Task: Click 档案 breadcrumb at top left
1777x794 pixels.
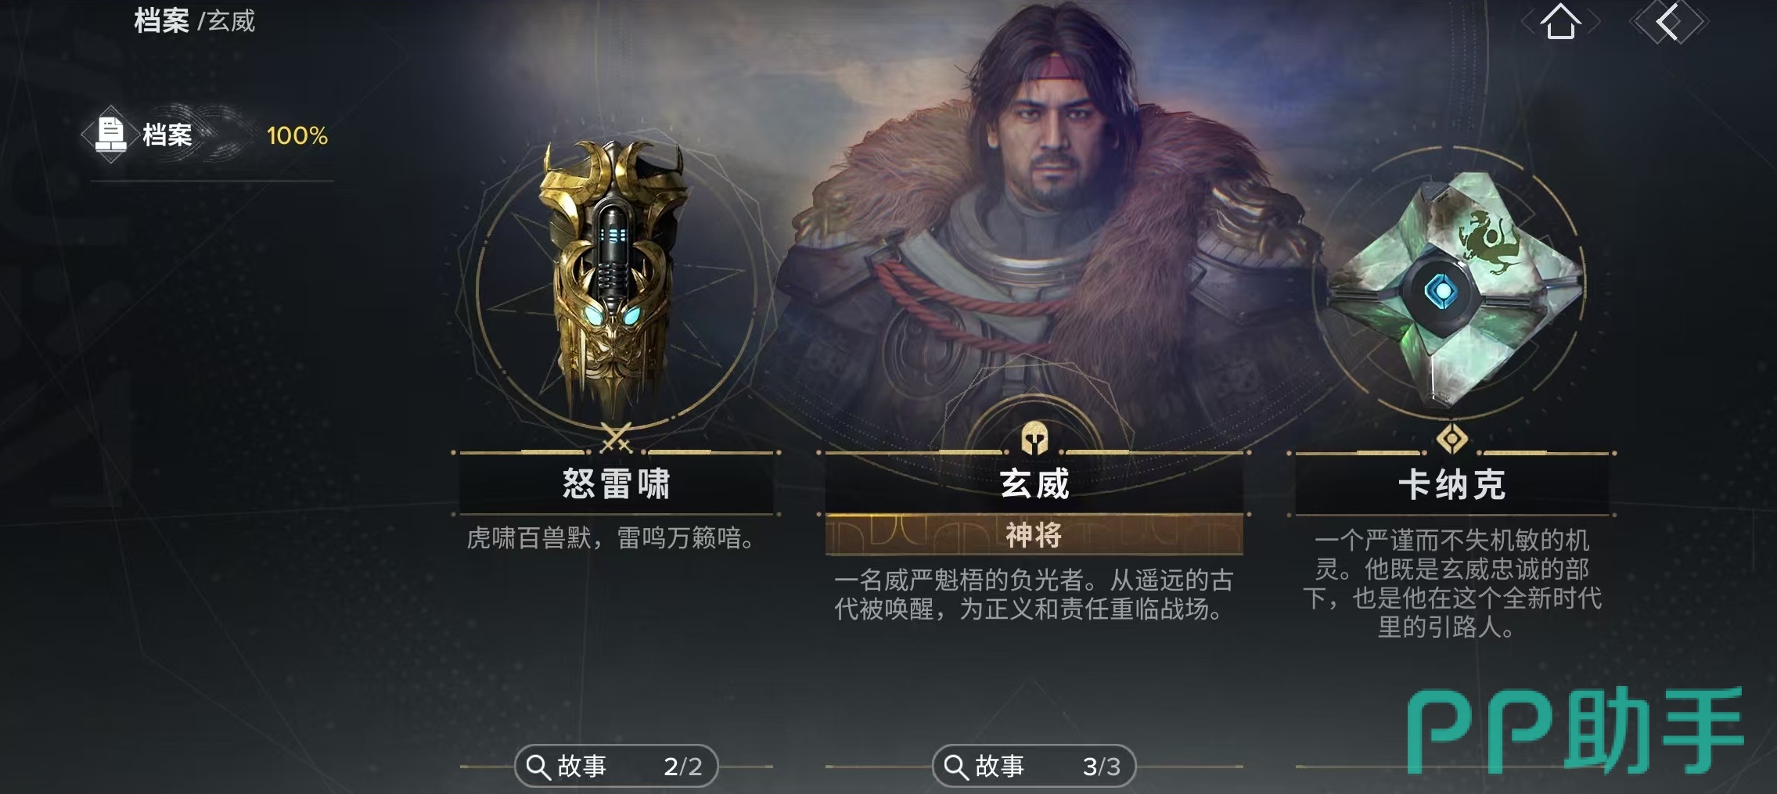Action: [x=161, y=20]
